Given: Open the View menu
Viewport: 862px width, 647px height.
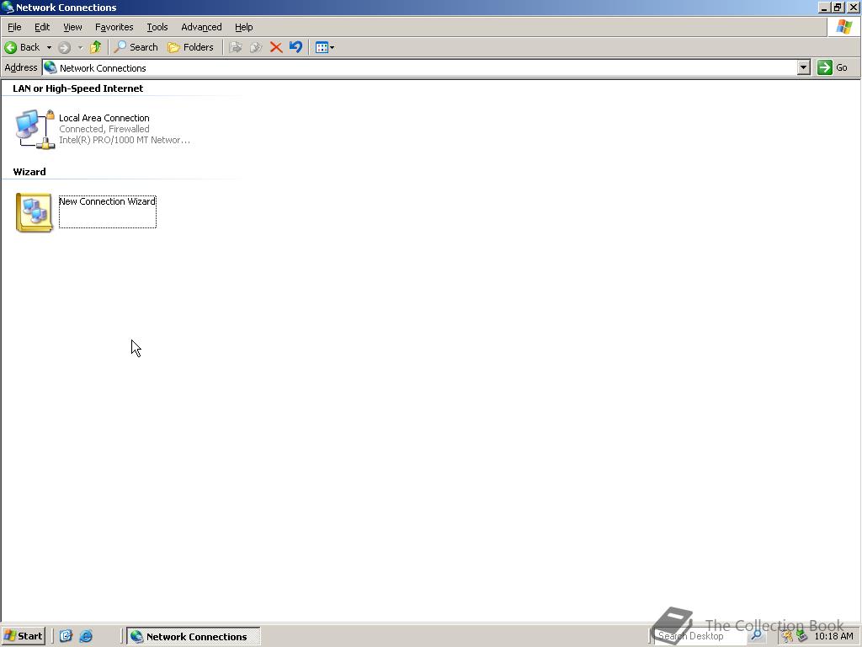Looking at the screenshot, I should [72, 27].
